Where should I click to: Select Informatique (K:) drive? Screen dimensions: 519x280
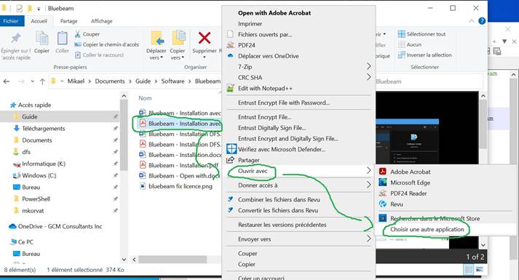39,164
